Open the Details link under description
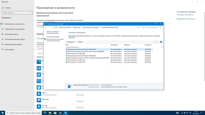 pyautogui.click(x=72, y=38)
